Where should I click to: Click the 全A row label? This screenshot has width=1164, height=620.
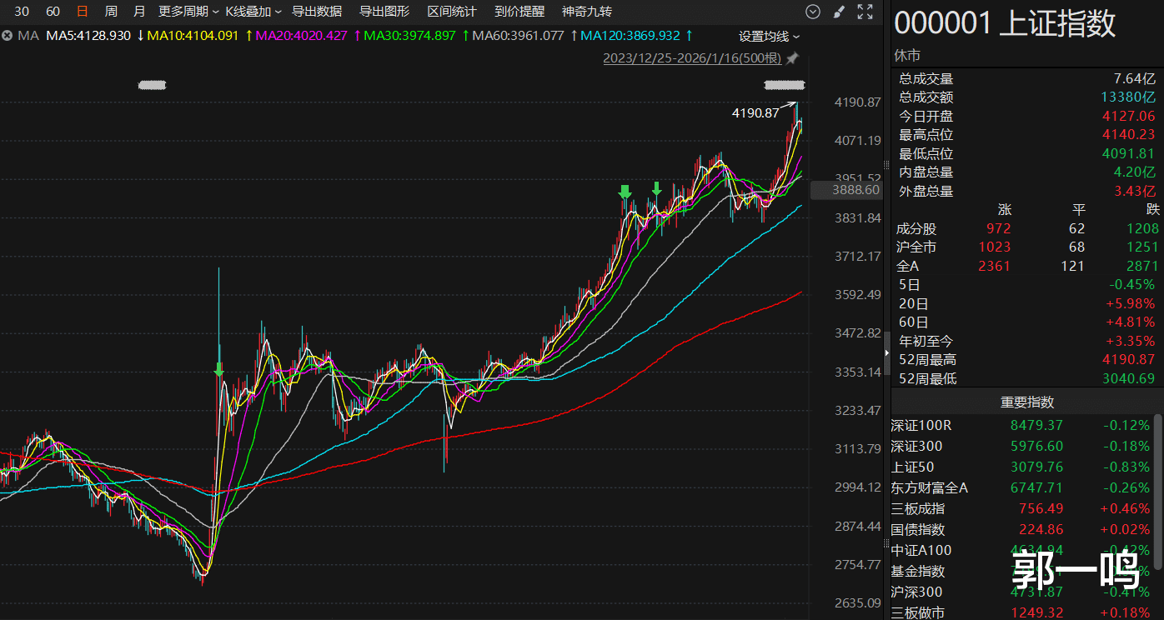pos(907,267)
